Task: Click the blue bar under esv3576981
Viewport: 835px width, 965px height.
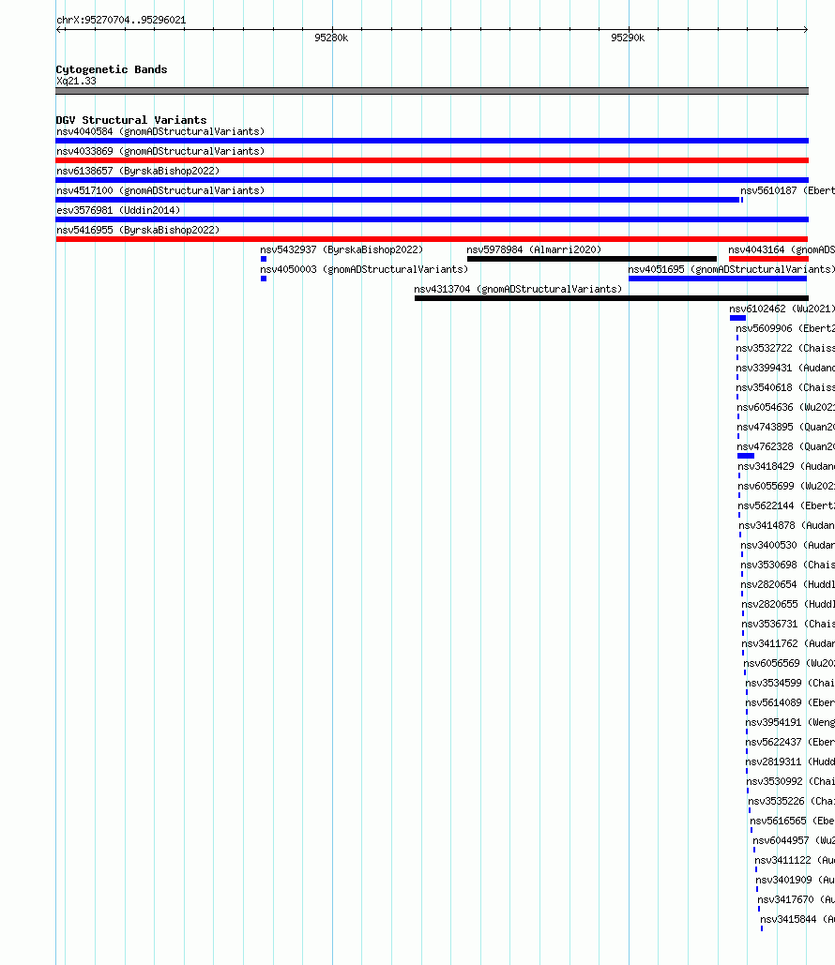Action: click(x=432, y=219)
